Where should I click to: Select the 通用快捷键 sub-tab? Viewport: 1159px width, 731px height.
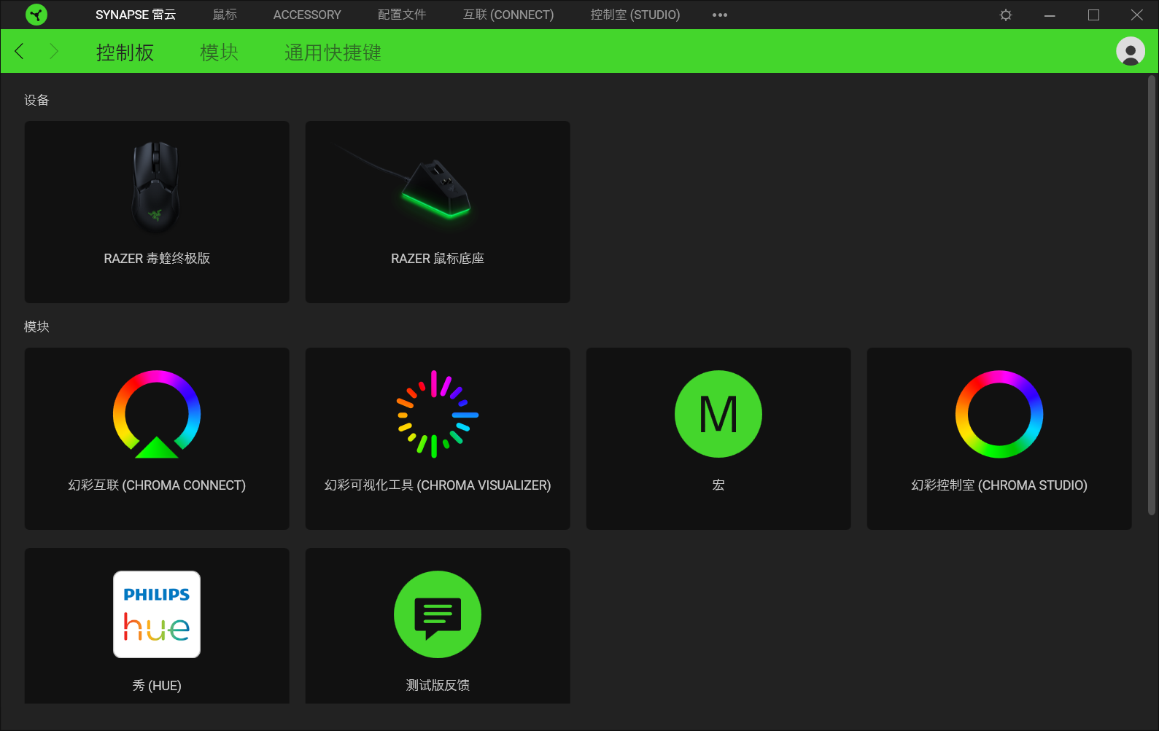tap(333, 52)
